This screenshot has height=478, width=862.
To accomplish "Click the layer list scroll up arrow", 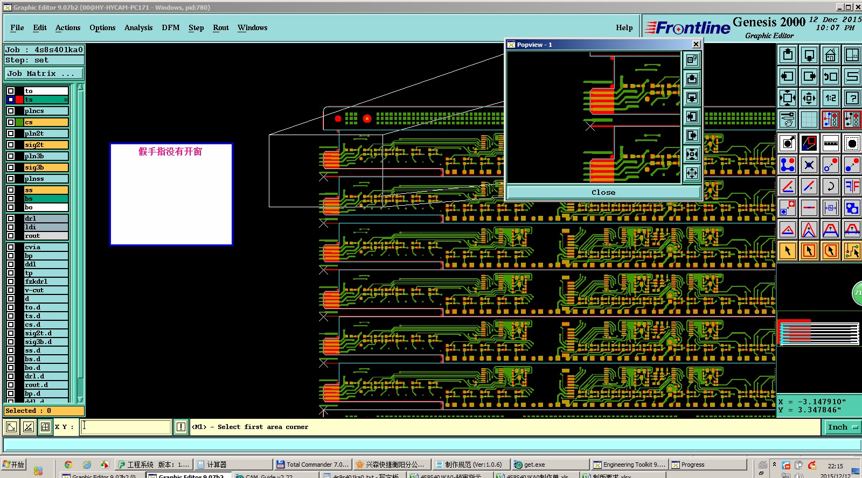I will (81, 87).
